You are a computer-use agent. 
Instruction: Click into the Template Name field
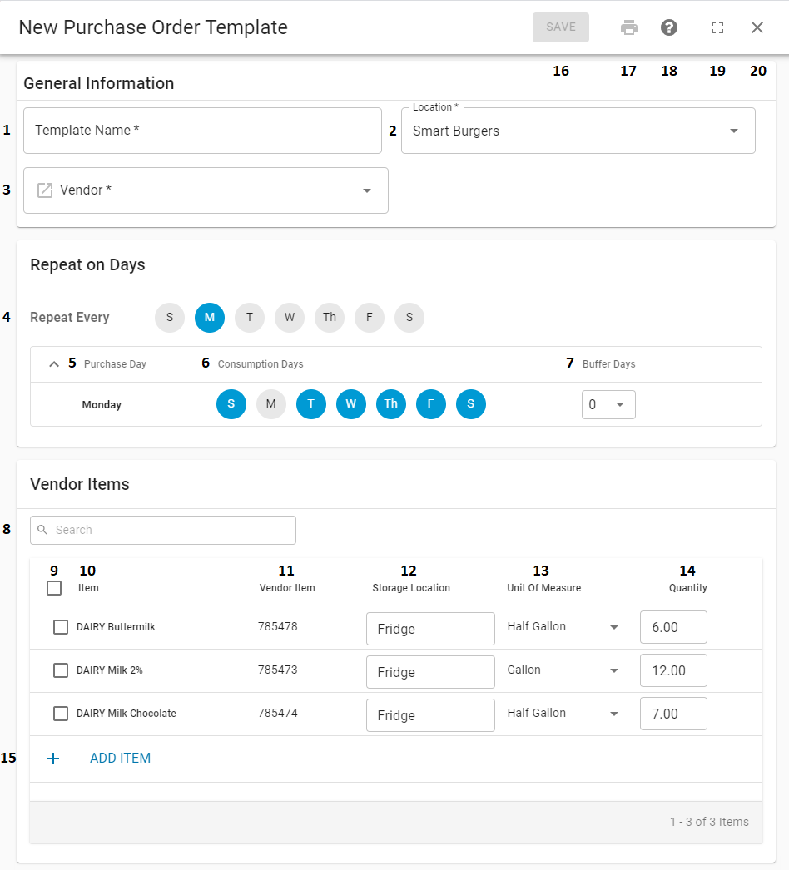[203, 131]
